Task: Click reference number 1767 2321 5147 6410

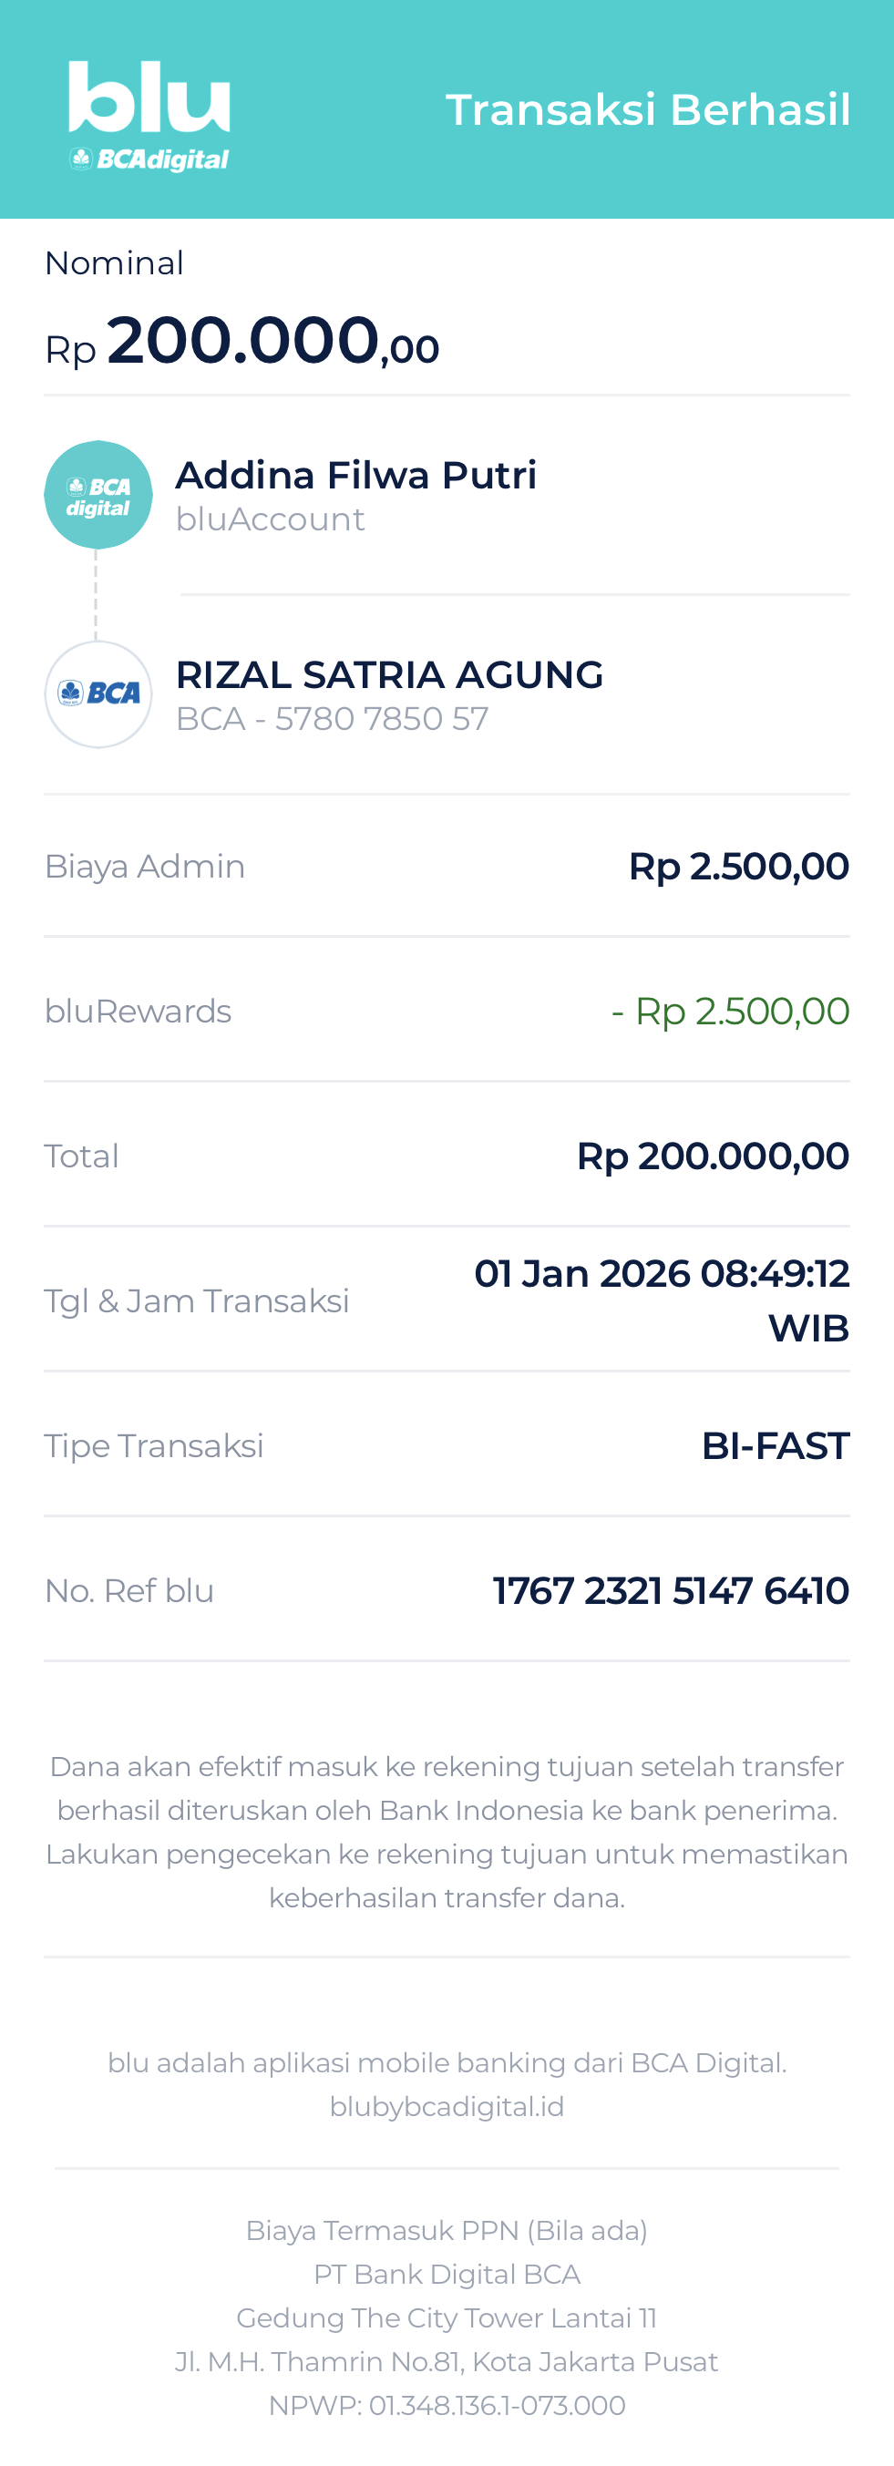Action: [671, 1591]
